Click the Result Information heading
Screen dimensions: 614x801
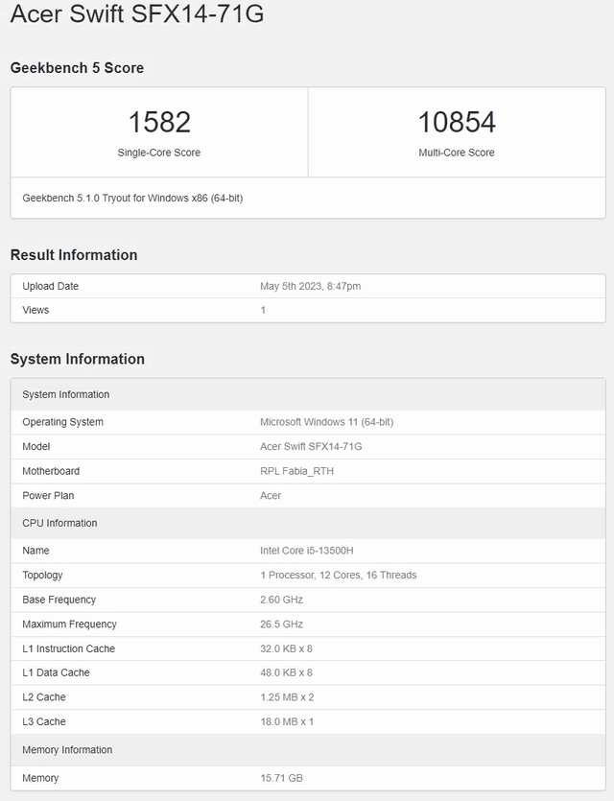(x=74, y=255)
